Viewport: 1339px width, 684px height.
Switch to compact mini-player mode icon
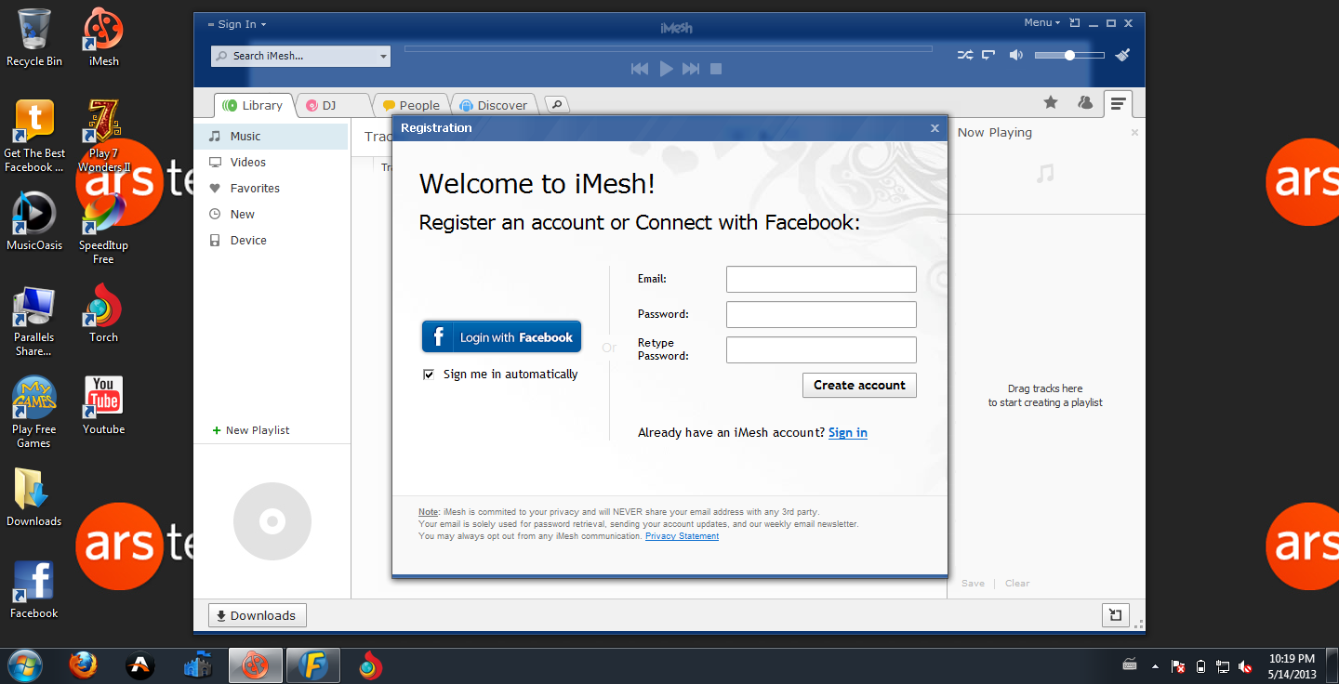(1075, 23)
